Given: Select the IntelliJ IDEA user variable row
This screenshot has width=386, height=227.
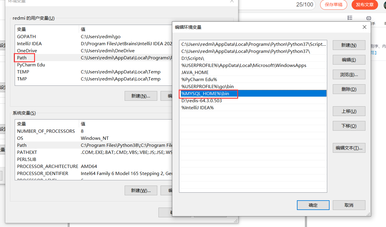Looking at the screenshot, I should 93,44.
